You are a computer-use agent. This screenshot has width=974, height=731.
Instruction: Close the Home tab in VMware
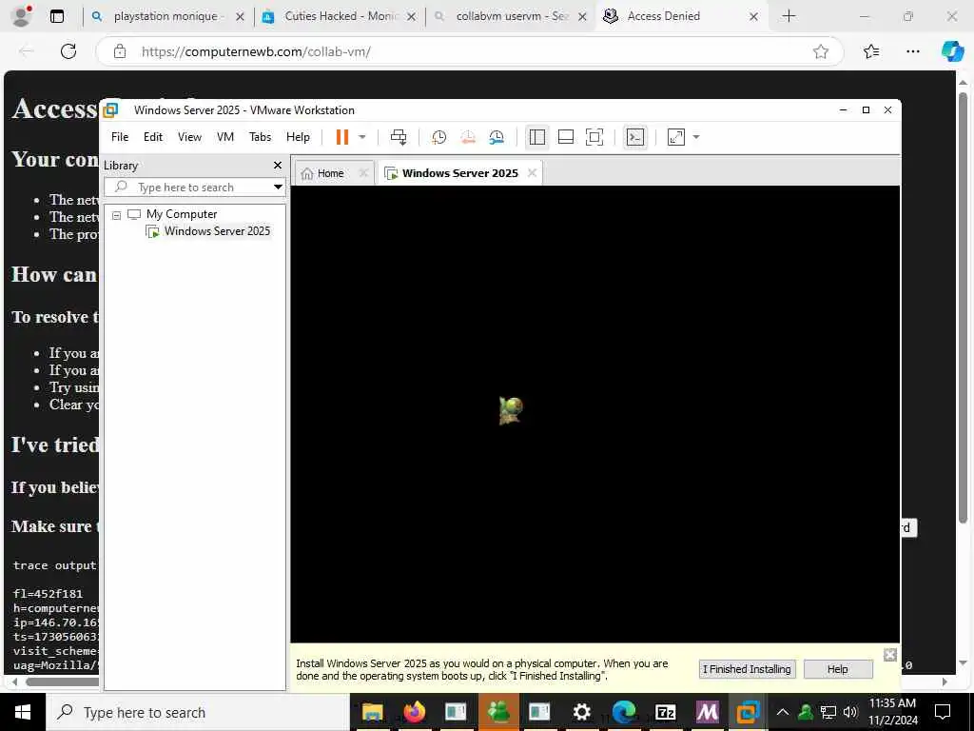point(364,173)
